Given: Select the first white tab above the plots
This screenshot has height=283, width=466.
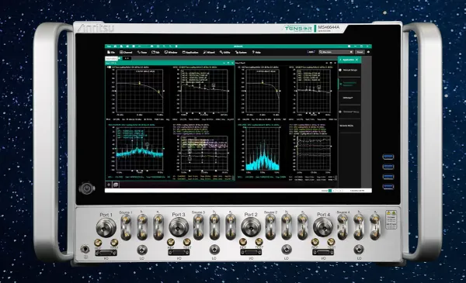Looking at the screenshot, I should click(112, 58).
